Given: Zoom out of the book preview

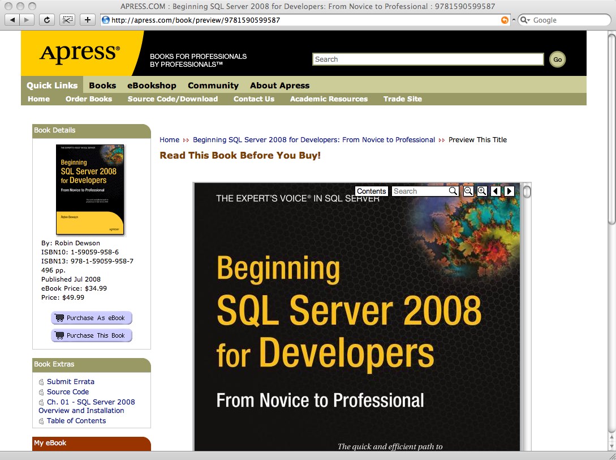Looking at the screenshot, I should [468, 191].
